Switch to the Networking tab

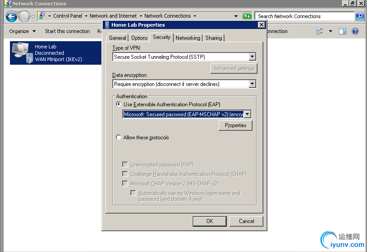(x=188, y=38)
